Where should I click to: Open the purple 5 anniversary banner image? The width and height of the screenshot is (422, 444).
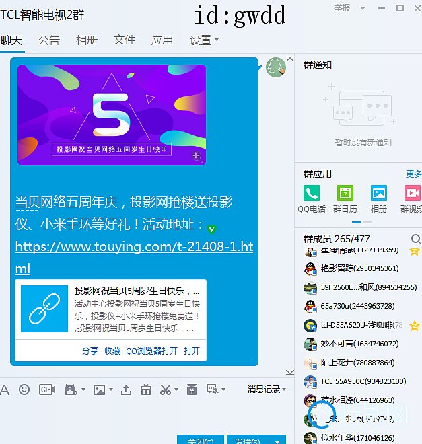[x=112, y=115]
